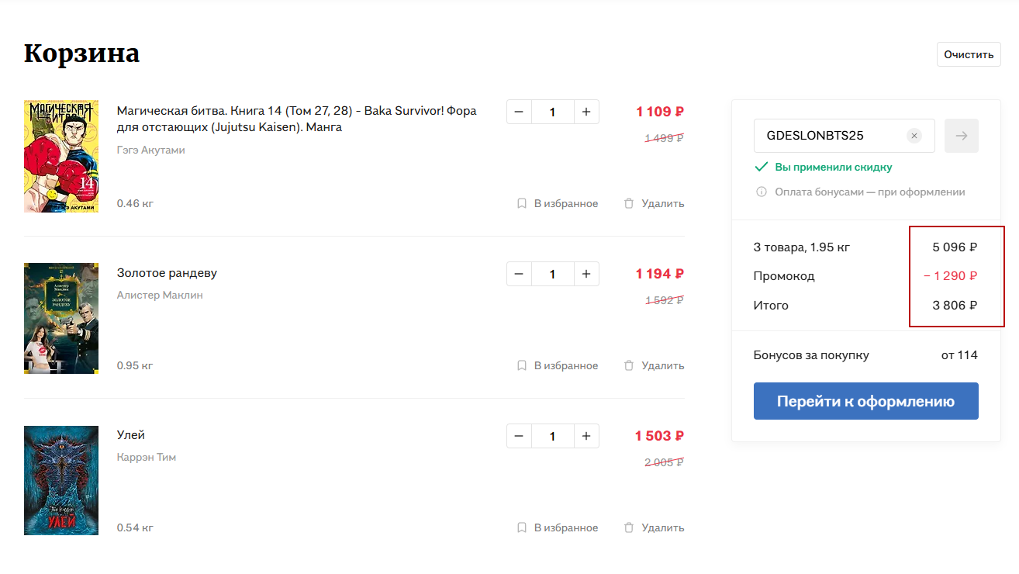Image resolution: width=1019 pixels, height=574 pixels.
Task: Open the Магическая битва cover thumbnail
Action: [61, 156]
